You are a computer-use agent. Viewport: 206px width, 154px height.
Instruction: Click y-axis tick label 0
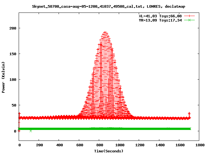tap(15, 131)
